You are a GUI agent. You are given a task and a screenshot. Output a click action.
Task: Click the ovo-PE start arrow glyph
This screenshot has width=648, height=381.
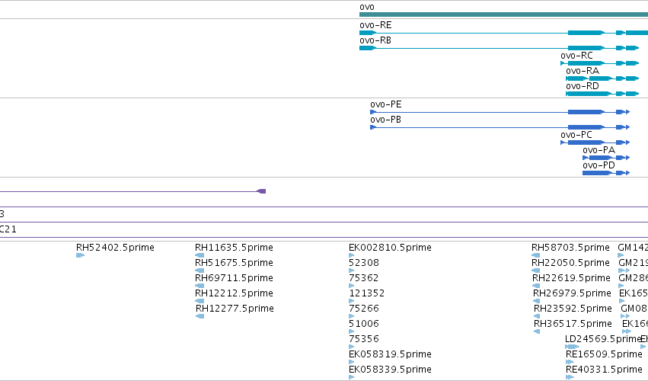pyautogui.click(x=373, y=112)
